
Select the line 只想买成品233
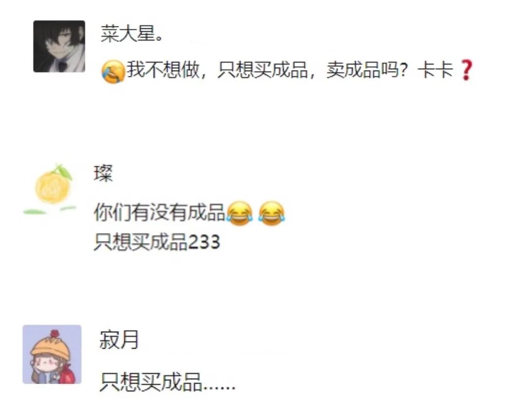tap(157, 242)
